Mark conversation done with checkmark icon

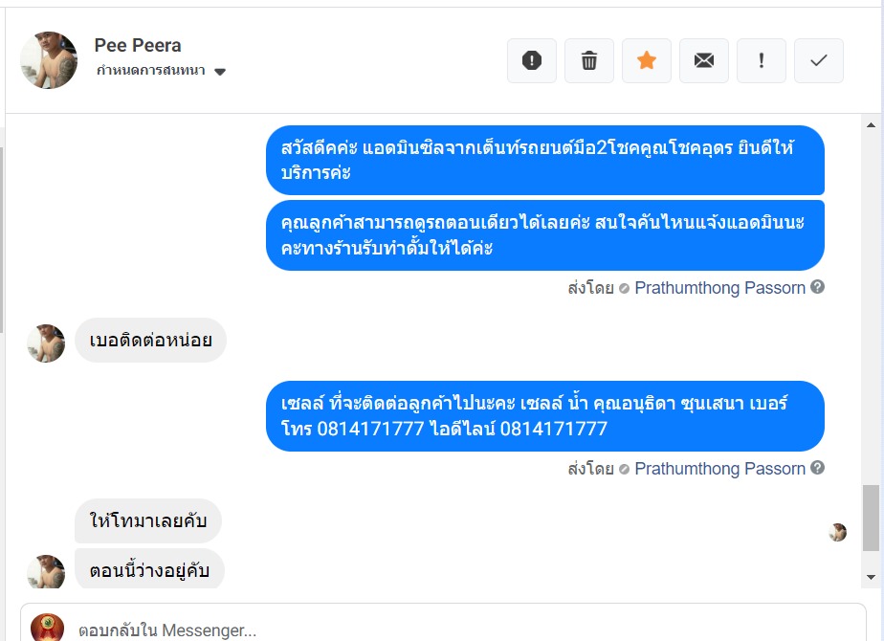(x=819, y=61)
